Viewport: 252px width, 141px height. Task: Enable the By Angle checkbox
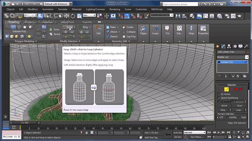point(219,101)
